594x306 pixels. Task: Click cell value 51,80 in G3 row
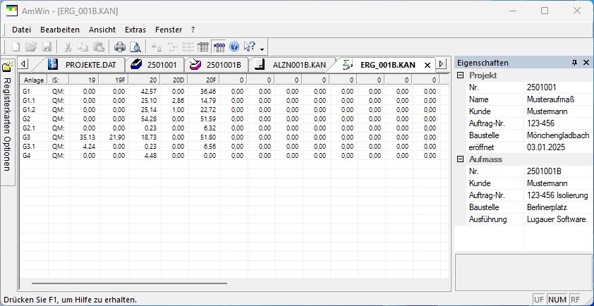pyautogui.click(x=207, y=137)
